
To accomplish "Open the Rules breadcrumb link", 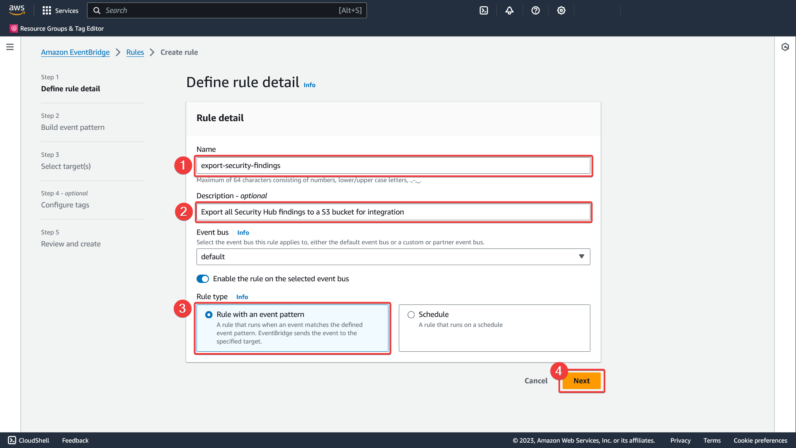I will pos(135,52).
